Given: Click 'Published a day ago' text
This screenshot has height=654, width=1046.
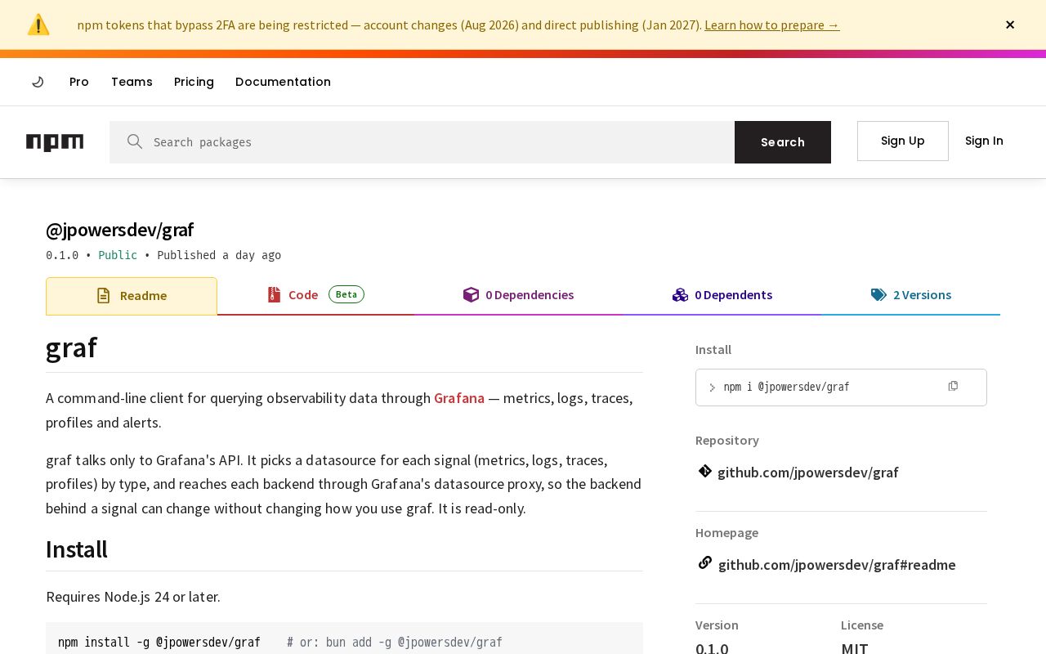Looking at the screenshot, I should (x=219, y=255).
